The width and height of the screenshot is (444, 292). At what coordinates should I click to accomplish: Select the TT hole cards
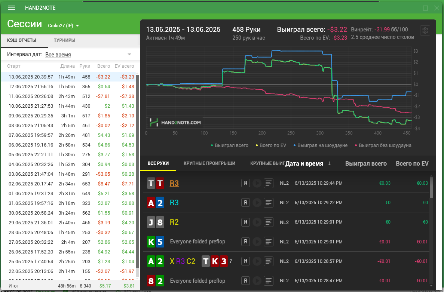156,183
